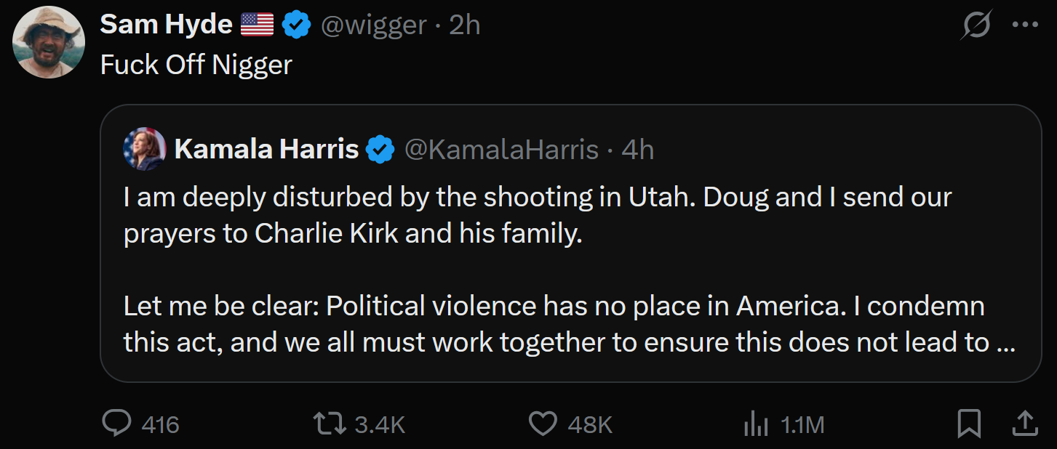Open the post's 2h timestamp link
Screen dimensions: 1057x449
(x=465, y=25)
